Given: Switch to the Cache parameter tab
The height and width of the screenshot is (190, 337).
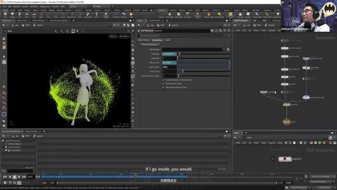Looking at the screenshot, I should tap(167, 40).
